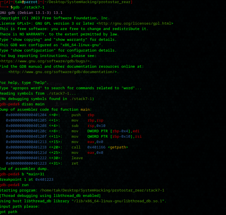Click 'Dump of assembler code for function main:'
Viewport: 226px width, 215px height.
point(46,109)
